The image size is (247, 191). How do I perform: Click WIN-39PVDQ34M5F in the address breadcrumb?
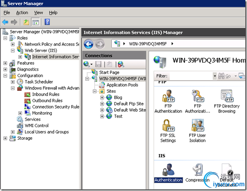click(148, 44)
